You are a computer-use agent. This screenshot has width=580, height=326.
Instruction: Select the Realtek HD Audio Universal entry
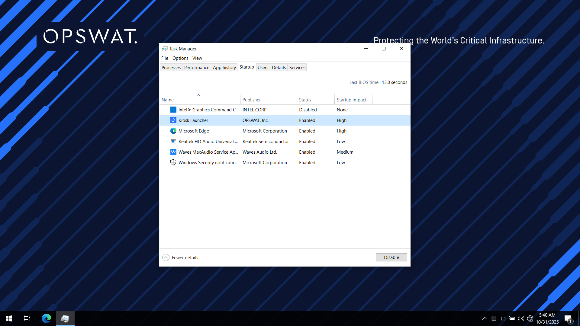tap(208, 141)
